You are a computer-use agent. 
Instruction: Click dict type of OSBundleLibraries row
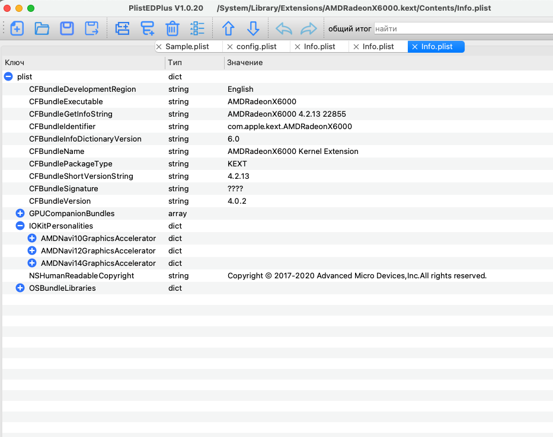pos(175,288)
